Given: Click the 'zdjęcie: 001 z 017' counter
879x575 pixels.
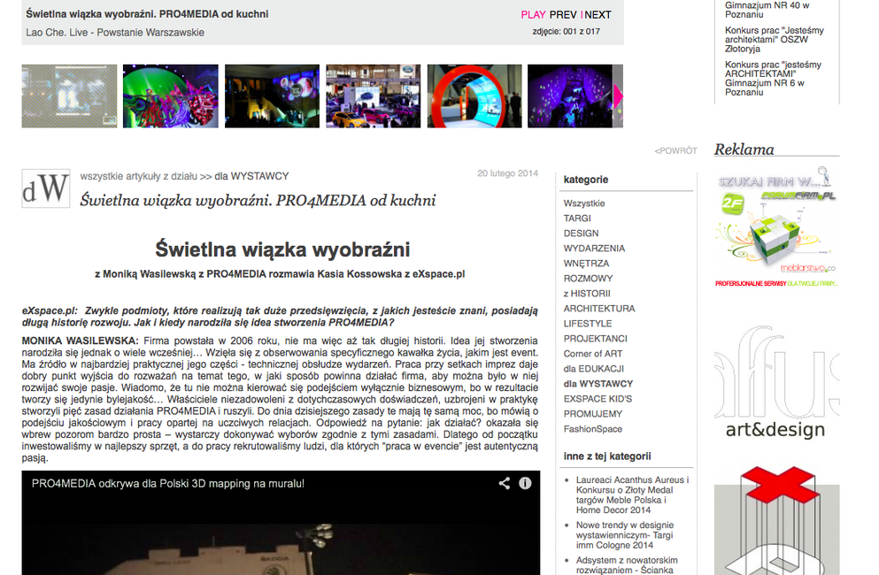Looking at the screenshot, I should click(567, 31).
